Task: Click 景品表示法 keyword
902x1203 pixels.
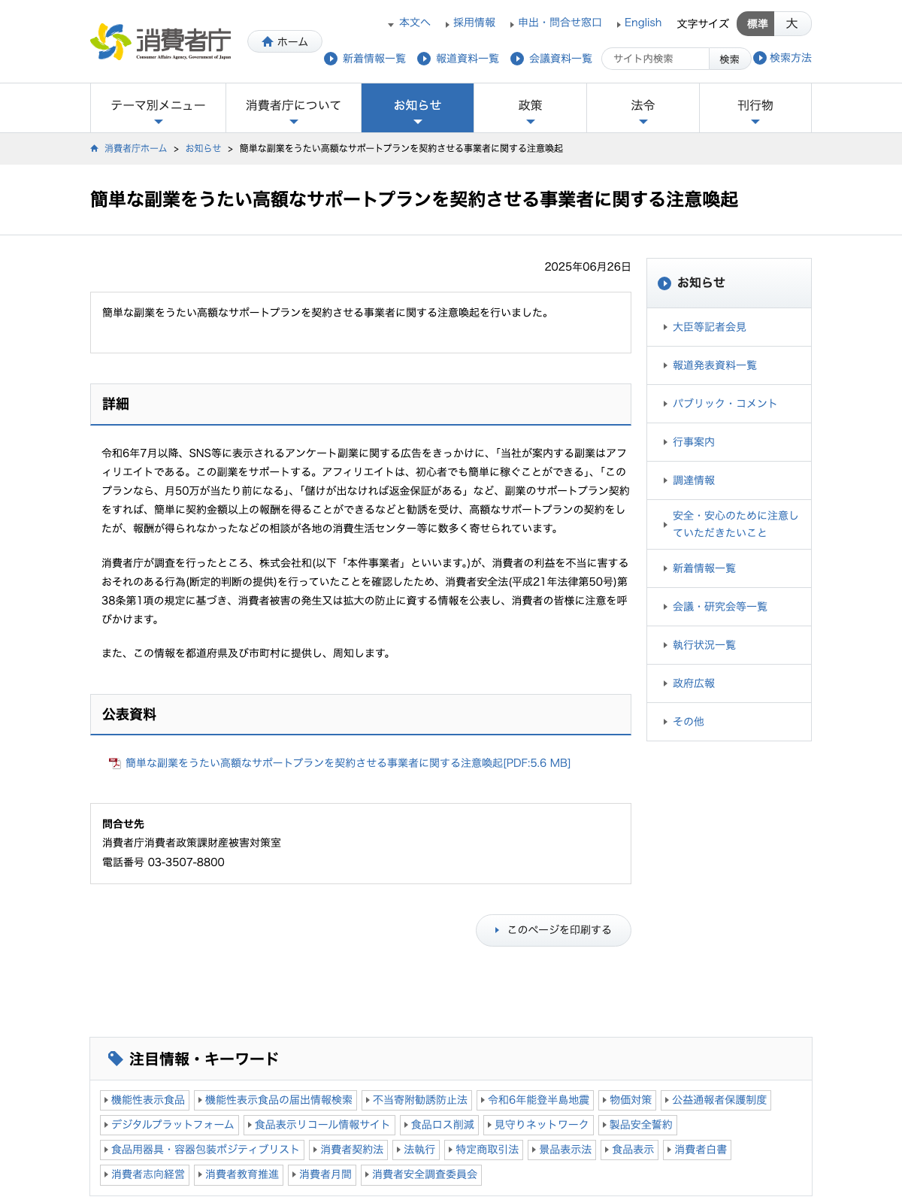Action: click(561, 1150)
